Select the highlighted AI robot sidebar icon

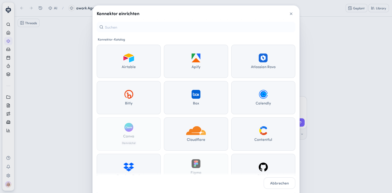pyautogui.click(x=8, y=41)
